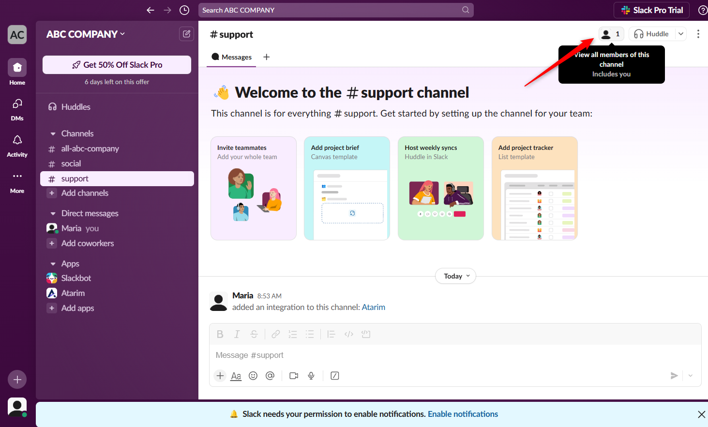Select the Messages tab
Viewport: 708px width, 427px height.
[x=232, y=57]
